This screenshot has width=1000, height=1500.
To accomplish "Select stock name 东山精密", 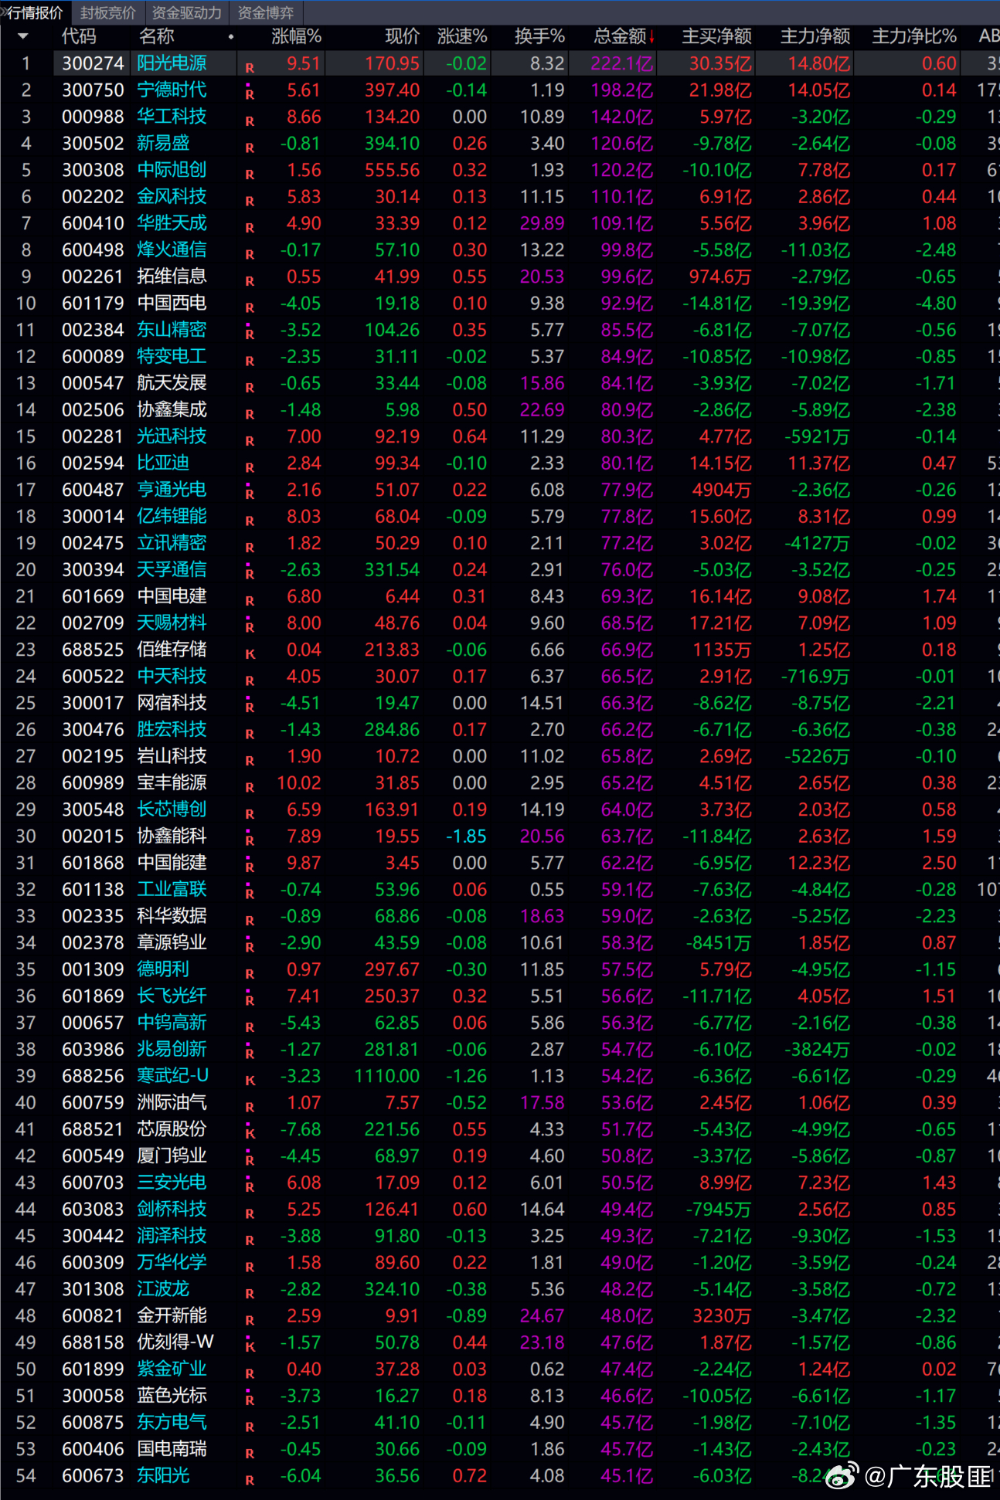I will click(x=172, y=330).
